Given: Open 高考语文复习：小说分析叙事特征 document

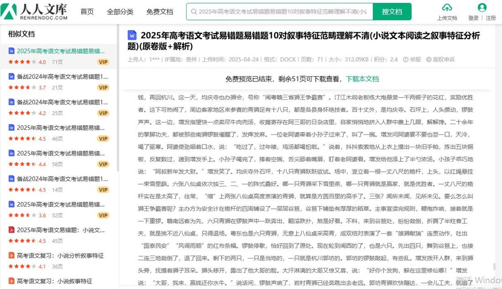Looking at the screenshot, I should point(60,256).
